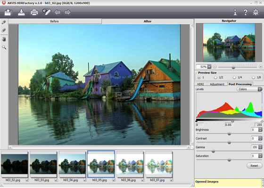The width and height of the screenshot is (264, 188).
Task: Toggle the h03_02.jpg checkbox
Action: coord(27,180)
